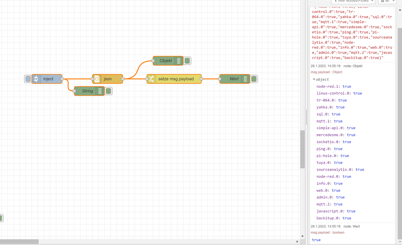402x245 pixels.
Task: Click the 'linux-control.0: true' property row
Action: 339,93
